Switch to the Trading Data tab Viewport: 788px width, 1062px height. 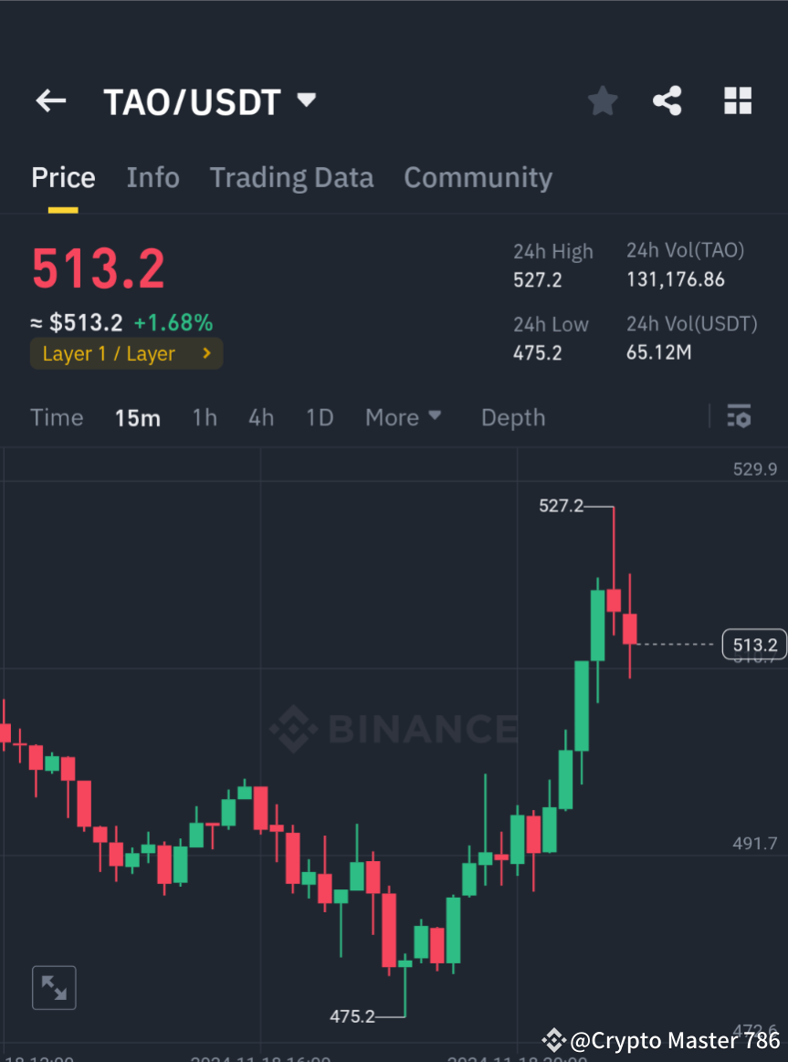(x=291, y=177)
